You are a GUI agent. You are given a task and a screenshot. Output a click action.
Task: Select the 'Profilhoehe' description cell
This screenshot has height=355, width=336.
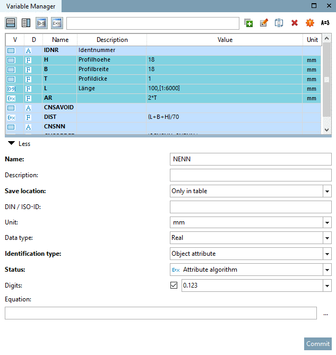(111, 60)
